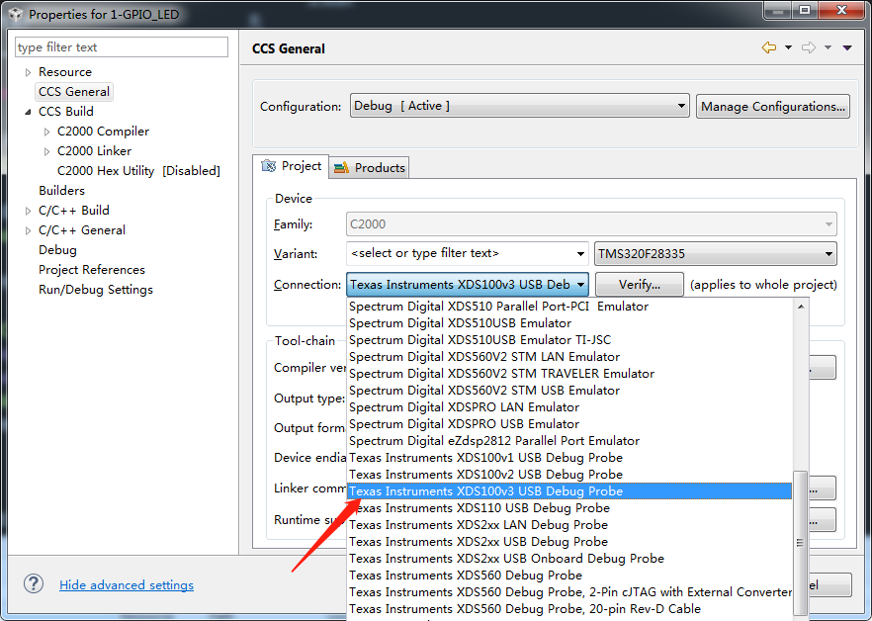Select Builders in the tree
This screenshot has width=872, height=621.
pos(61,190)
